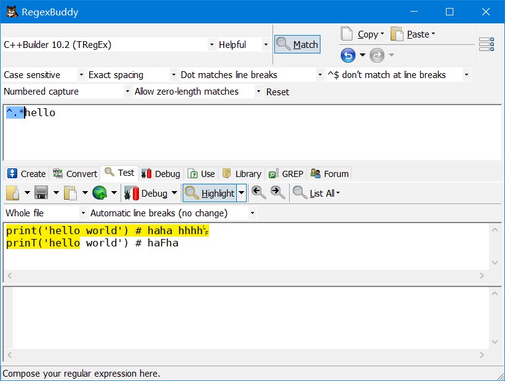Click the grey Redo arrow icon

377,55
